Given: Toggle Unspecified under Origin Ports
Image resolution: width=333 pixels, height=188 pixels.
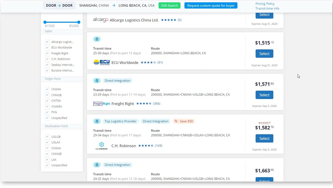Looking at the screenshot, I should 47,118.
